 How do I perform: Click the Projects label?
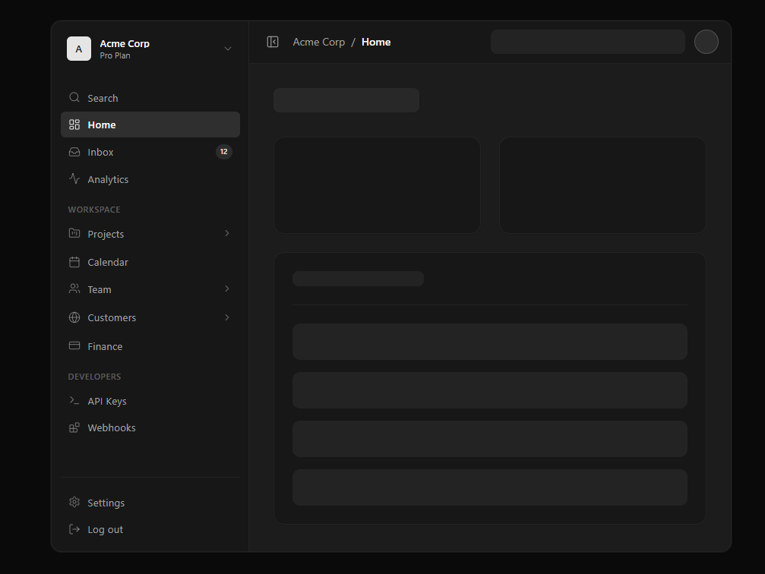click(x=106, y=234)
